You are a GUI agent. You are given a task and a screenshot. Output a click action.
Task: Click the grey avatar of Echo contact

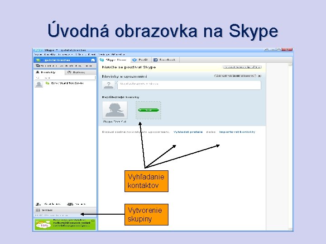point(38,84)
